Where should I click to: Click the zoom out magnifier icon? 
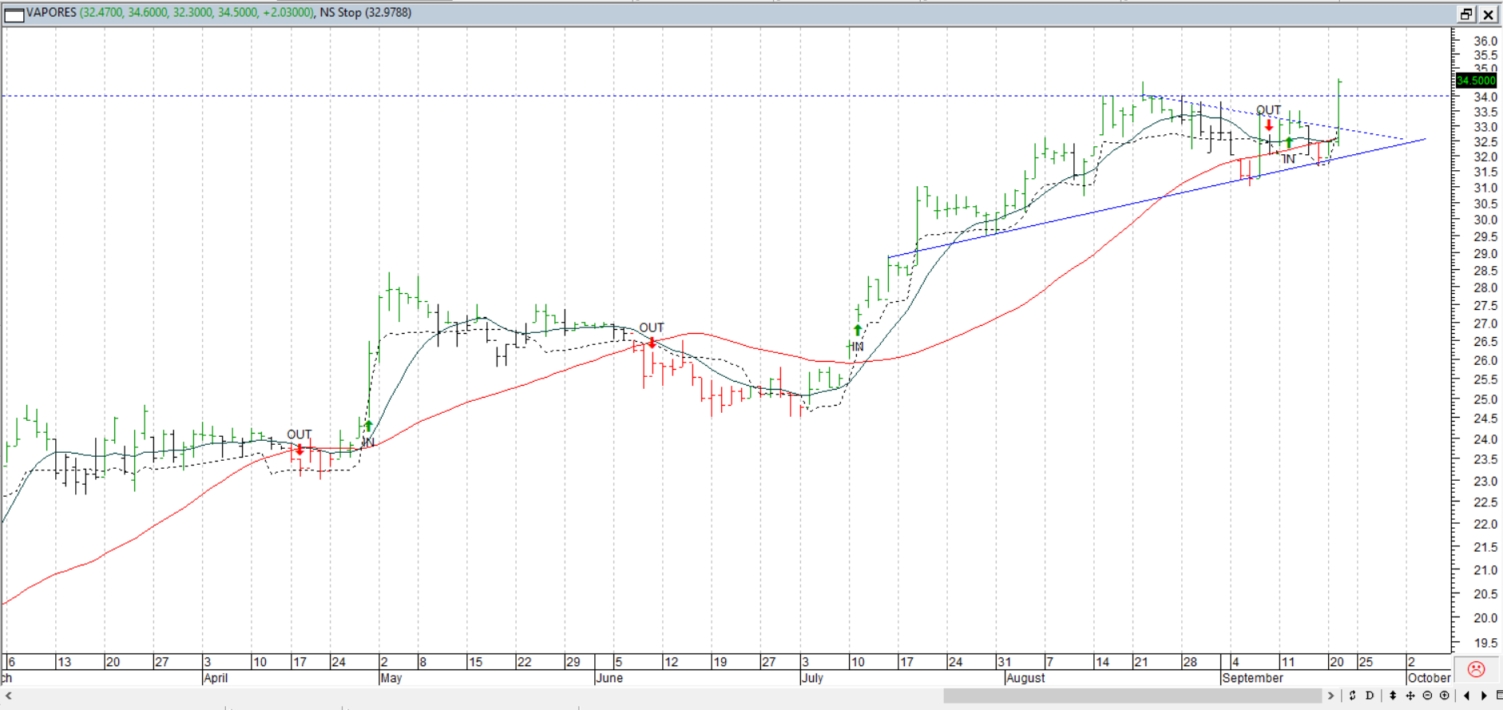pos(1428,696)
